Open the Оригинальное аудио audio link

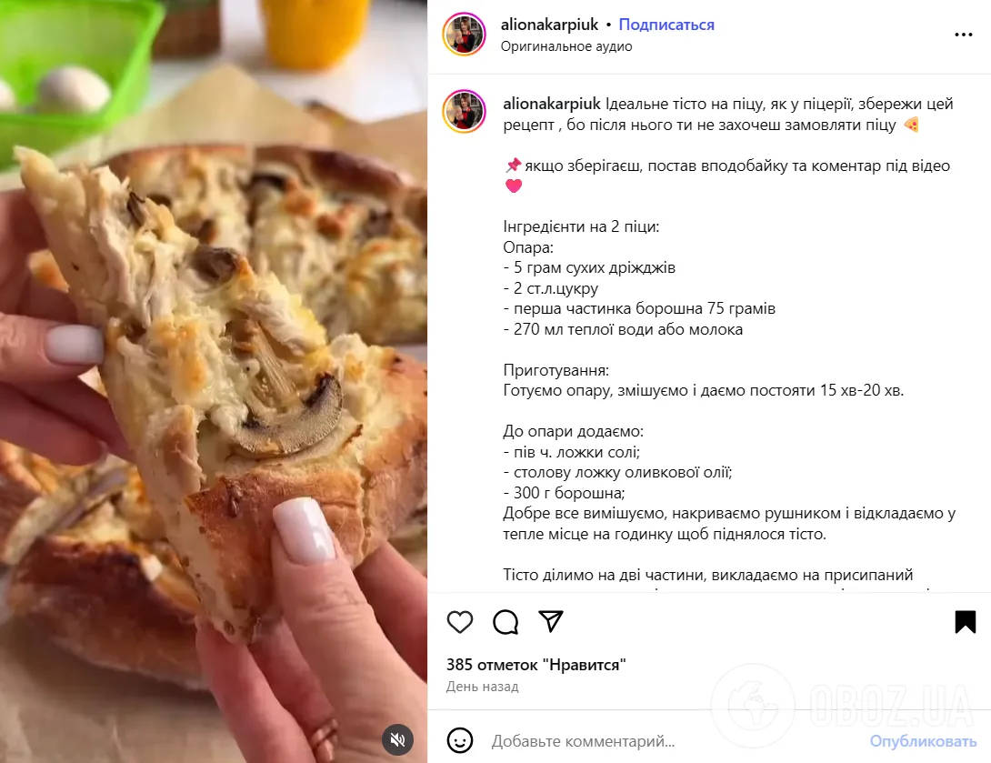click(x=566, y=46)
